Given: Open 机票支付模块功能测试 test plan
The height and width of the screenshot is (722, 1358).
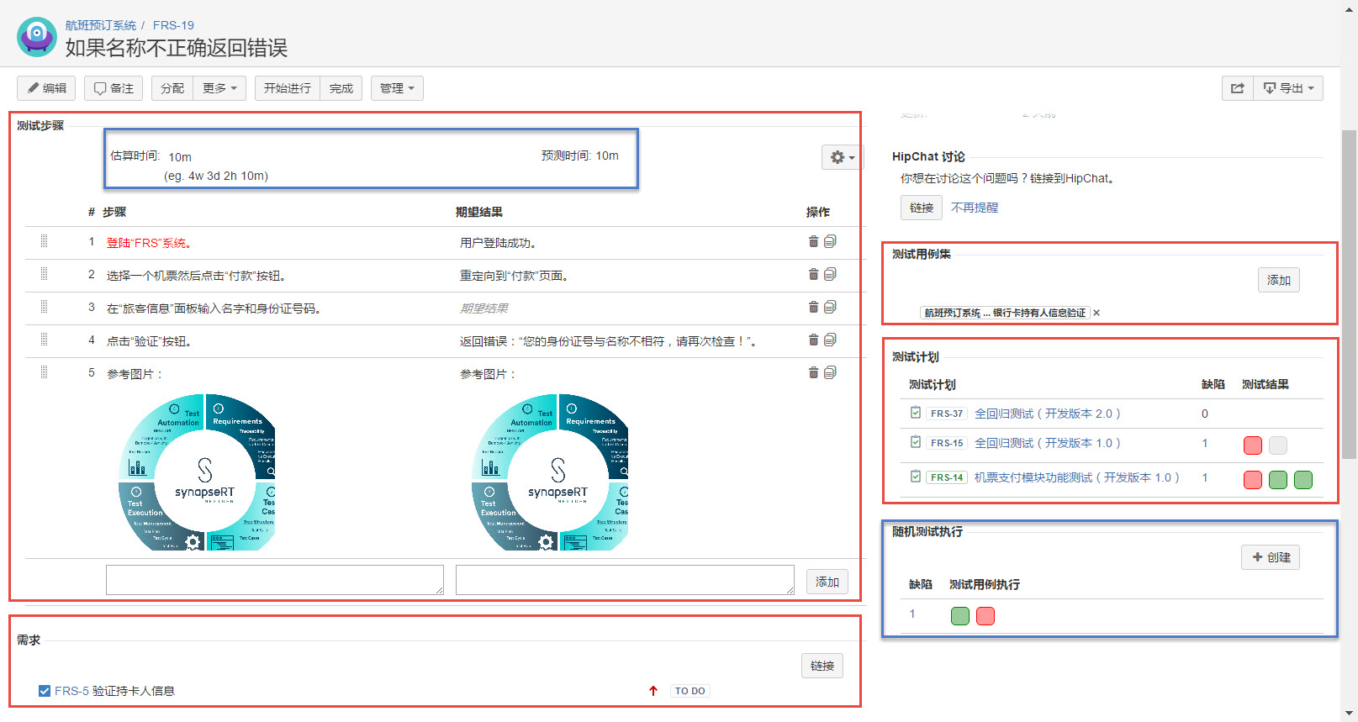Looking at the screenshot, I should [1077, 477].
